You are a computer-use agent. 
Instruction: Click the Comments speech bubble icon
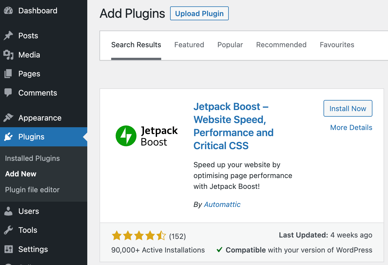(x=8, y=92)
